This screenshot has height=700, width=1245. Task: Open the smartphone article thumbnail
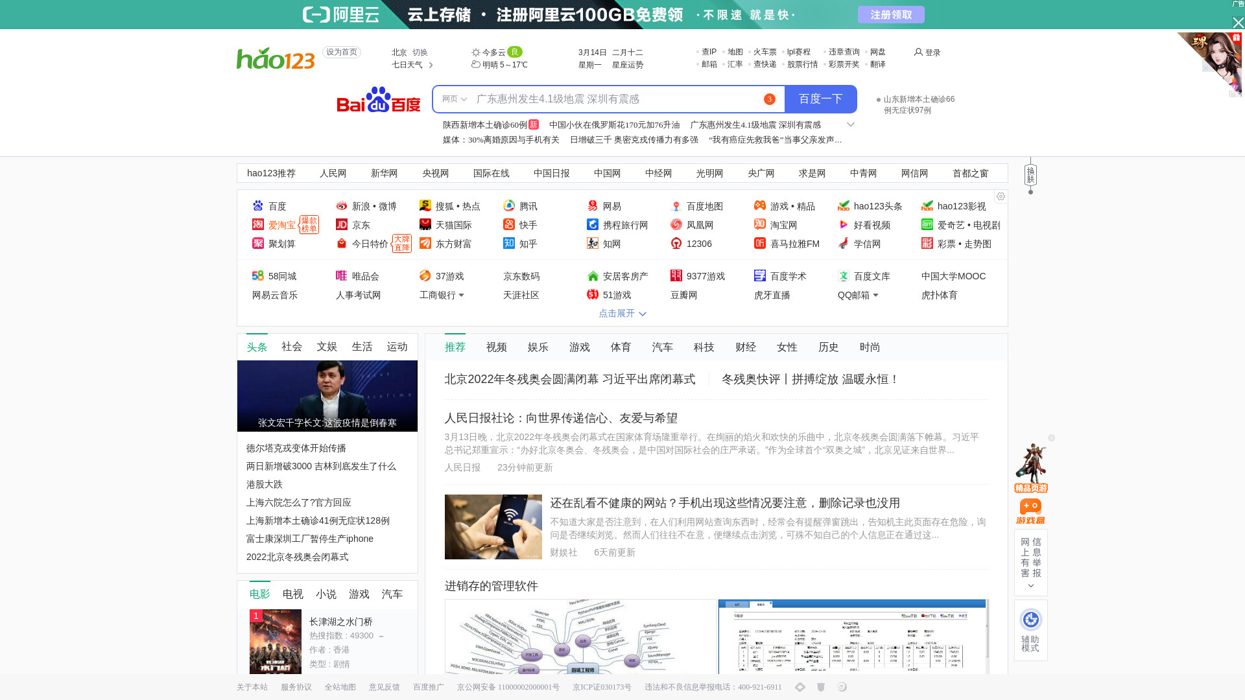click(x=493, y=527)
